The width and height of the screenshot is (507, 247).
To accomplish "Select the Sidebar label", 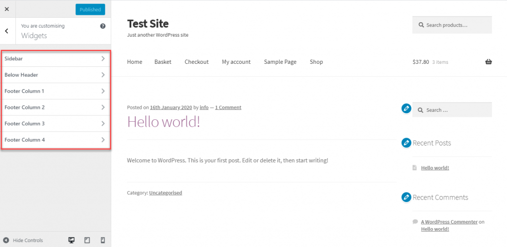I will 13,58.
